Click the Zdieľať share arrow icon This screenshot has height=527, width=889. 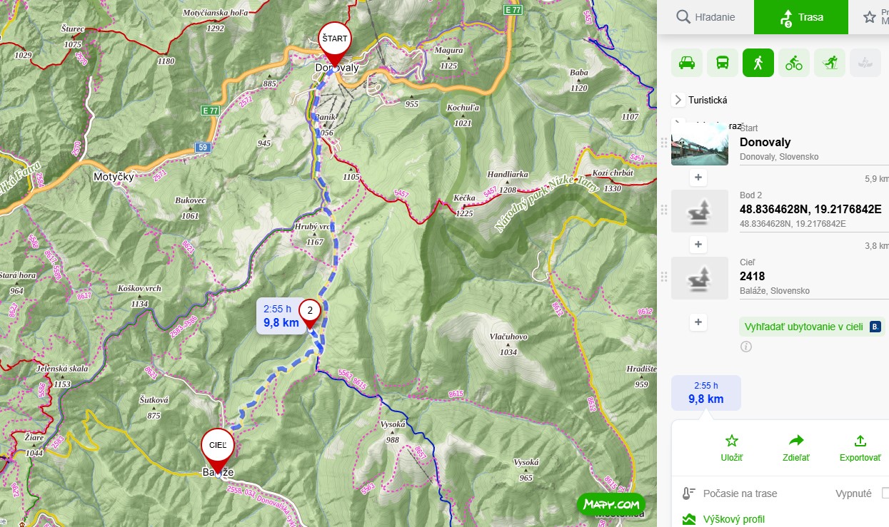click(796, 441)
